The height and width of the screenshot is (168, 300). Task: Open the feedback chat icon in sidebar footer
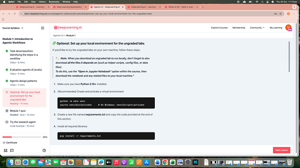point(12,150)
